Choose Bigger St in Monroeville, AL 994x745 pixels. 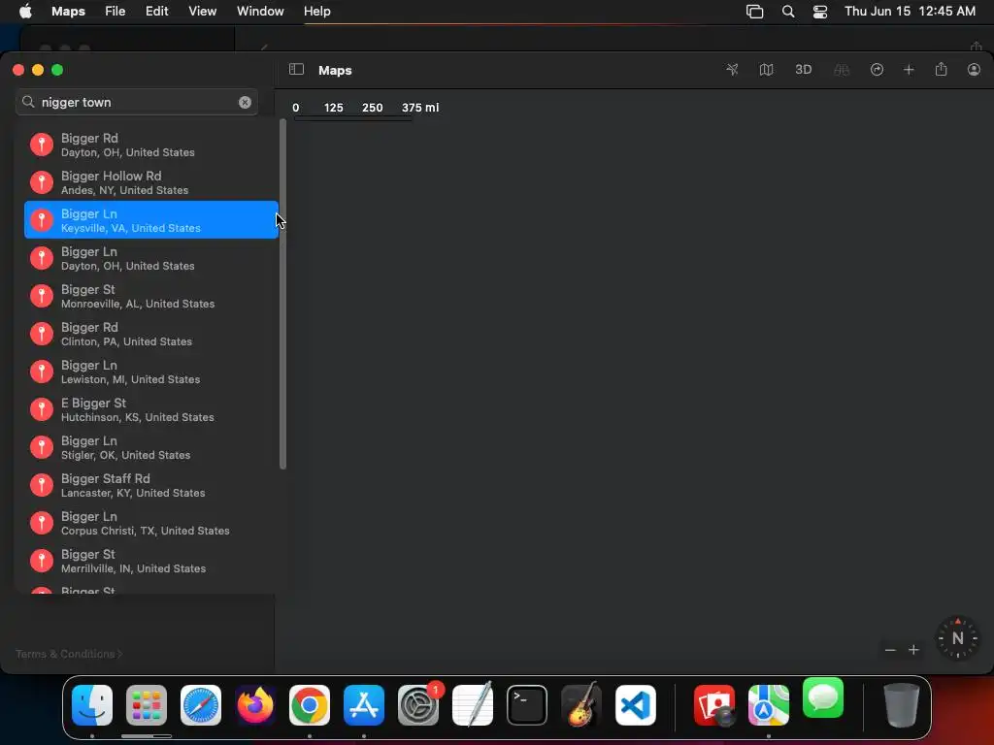[150, 296]
